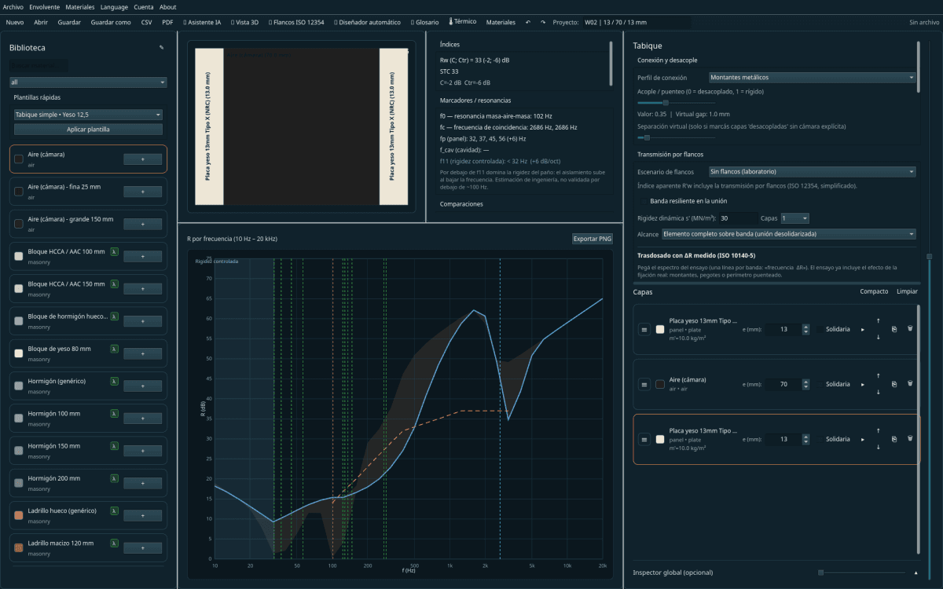Move the first Placa yeso layer down
The height and width of the screenshot is (589, 943).
pos(878,338)
